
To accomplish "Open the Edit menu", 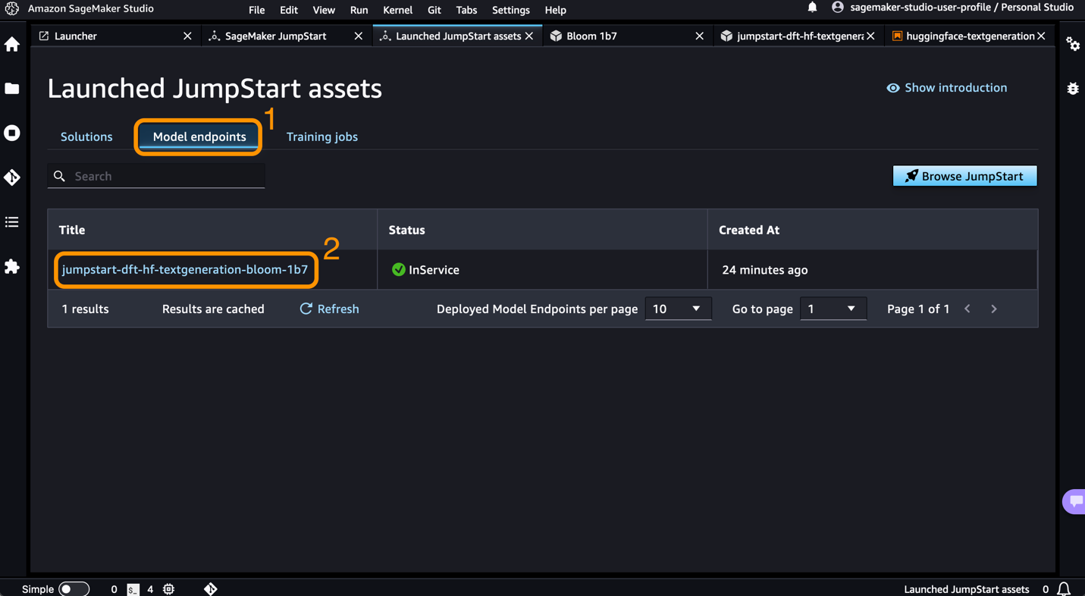I will pos(288,10).
